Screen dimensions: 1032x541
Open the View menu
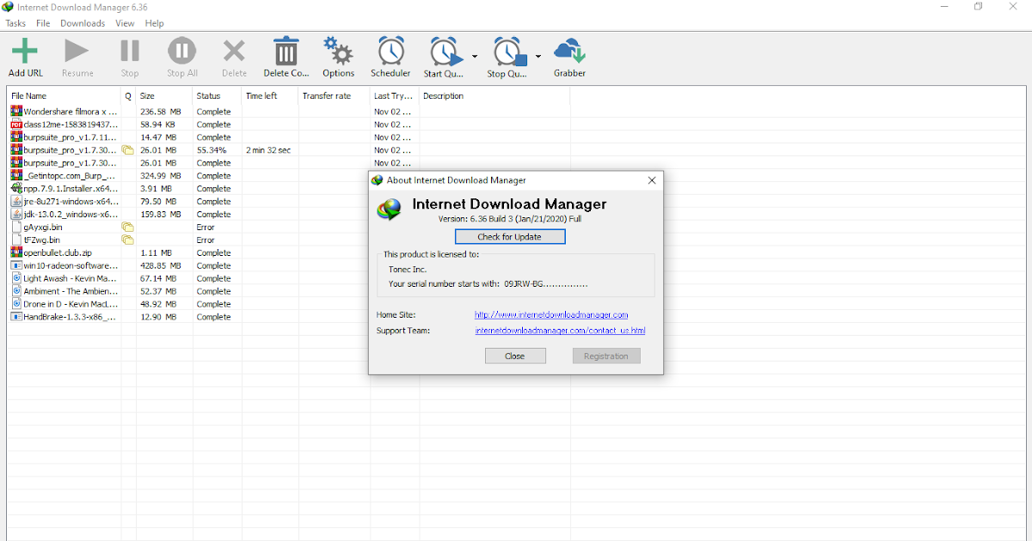tap(125, 23)
